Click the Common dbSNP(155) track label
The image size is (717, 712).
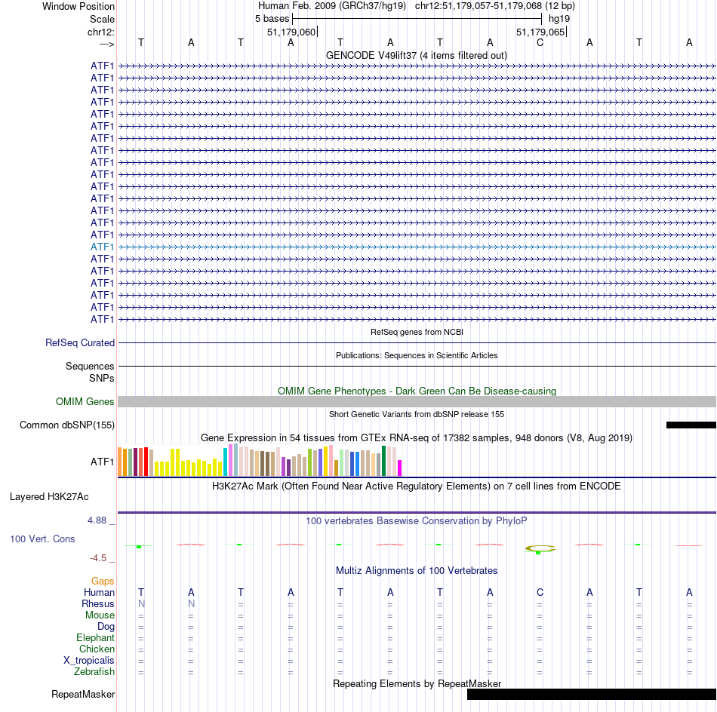(67, 425)
